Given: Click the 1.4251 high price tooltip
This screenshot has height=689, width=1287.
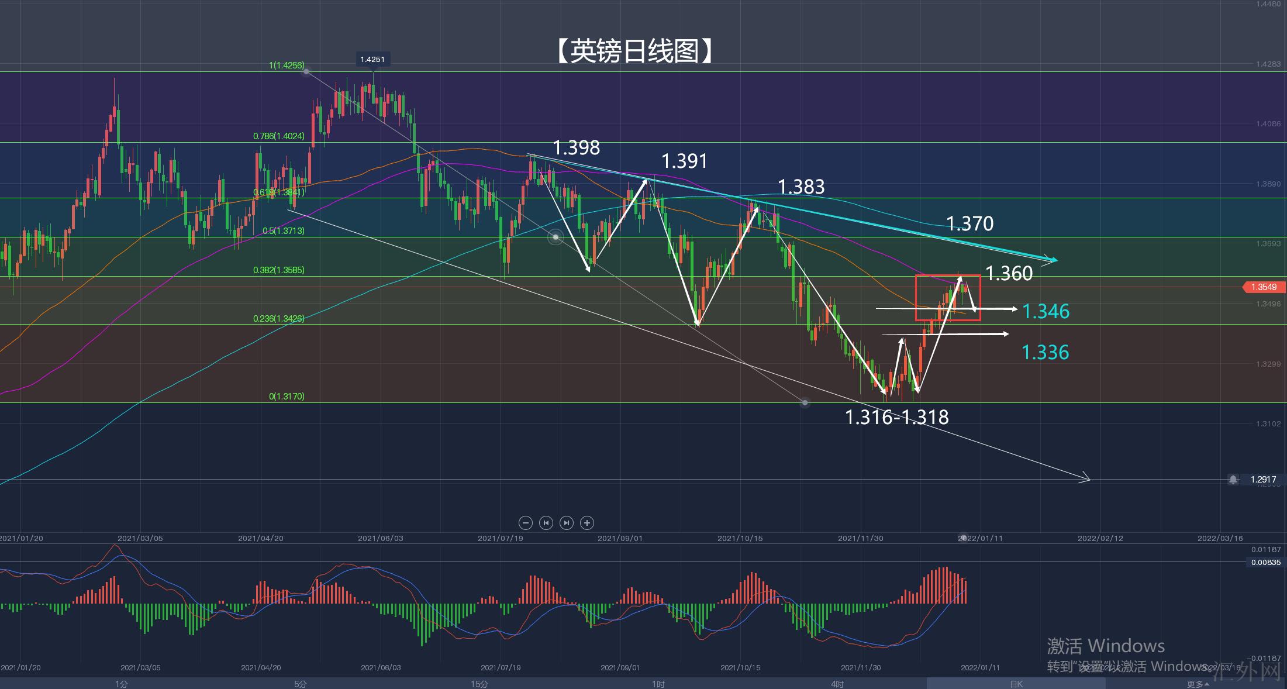Looking at the screenshot, I should point(372,59).
